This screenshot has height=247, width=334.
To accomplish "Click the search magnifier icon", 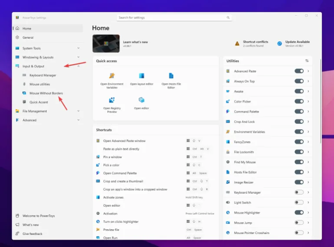I will point(228,18).
